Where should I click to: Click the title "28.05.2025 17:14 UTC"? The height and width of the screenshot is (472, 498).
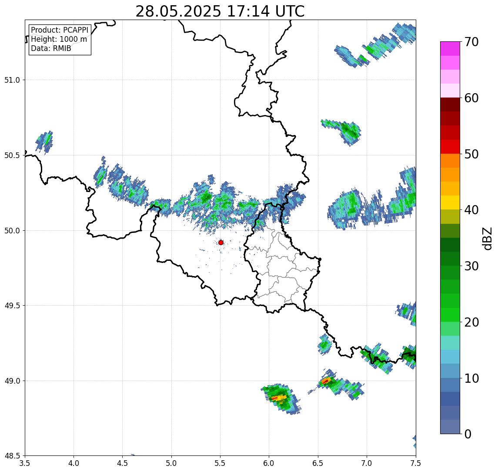[x=220, y=11]
